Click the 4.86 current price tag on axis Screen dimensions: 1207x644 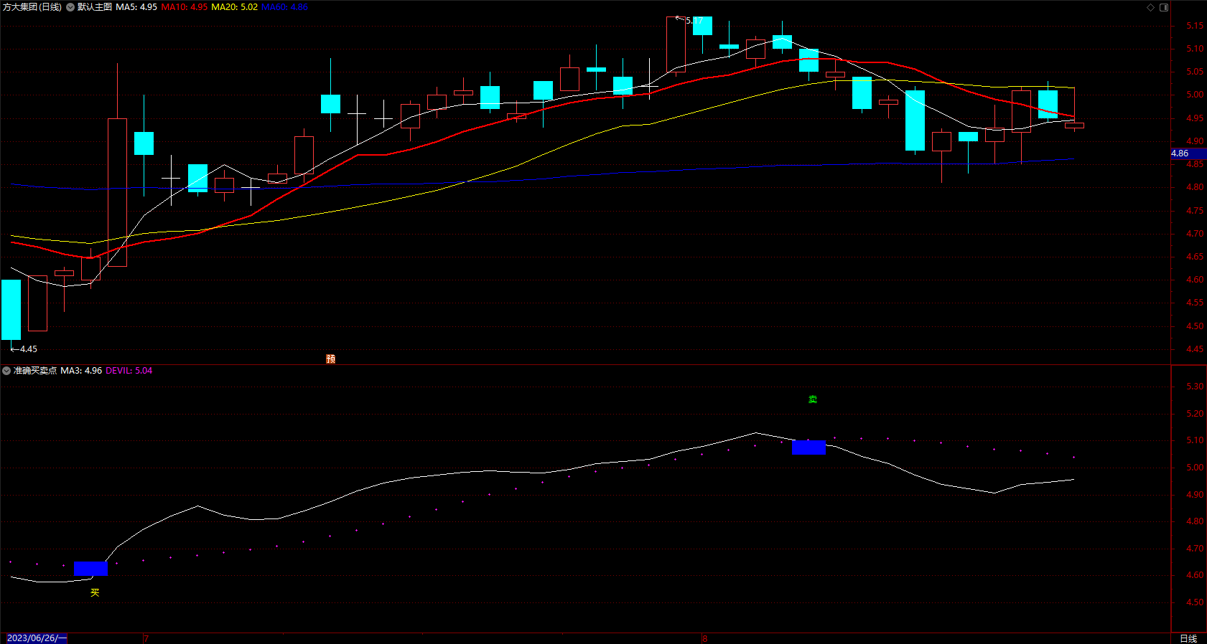click(1188, 153)
